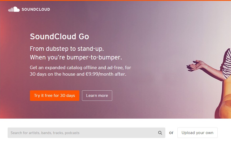
Task: Click the woman's striped shirt sleeve
Action: tap(227, 63)
